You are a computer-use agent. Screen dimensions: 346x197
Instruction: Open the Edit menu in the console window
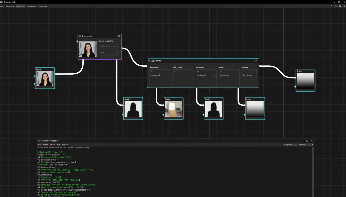tap(46, 144)
